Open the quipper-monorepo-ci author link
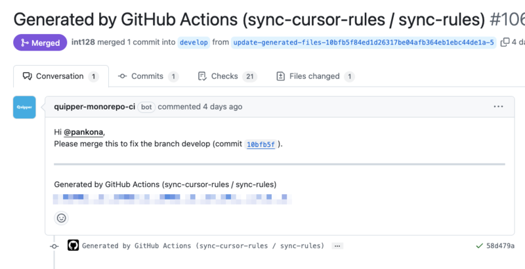Screen dimensions: 525x269 click(94, 107)
